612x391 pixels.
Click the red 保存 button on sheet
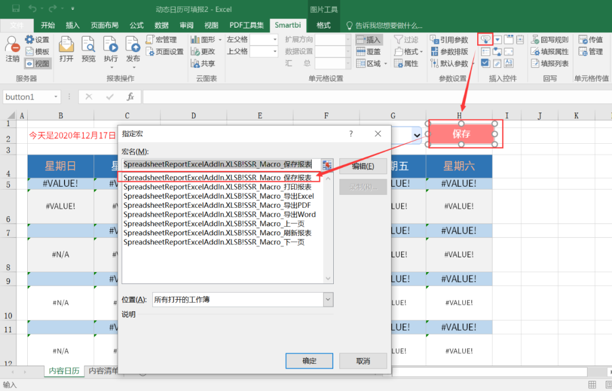tap(461, 134)
